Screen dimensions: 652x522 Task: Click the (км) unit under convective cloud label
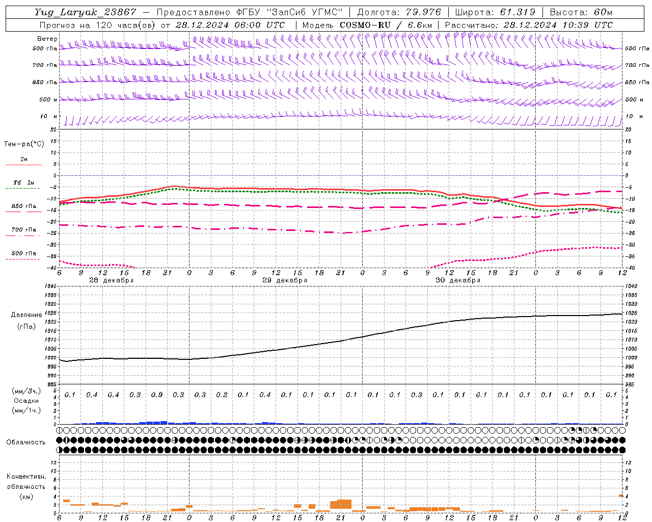tap(26, 497)
